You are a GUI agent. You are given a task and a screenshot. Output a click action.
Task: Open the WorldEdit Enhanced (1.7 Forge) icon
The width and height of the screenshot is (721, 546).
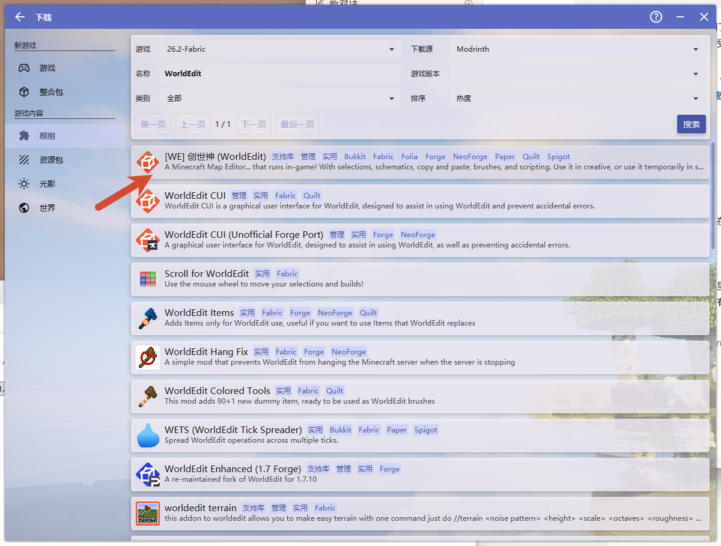click(x=148, y=474)
